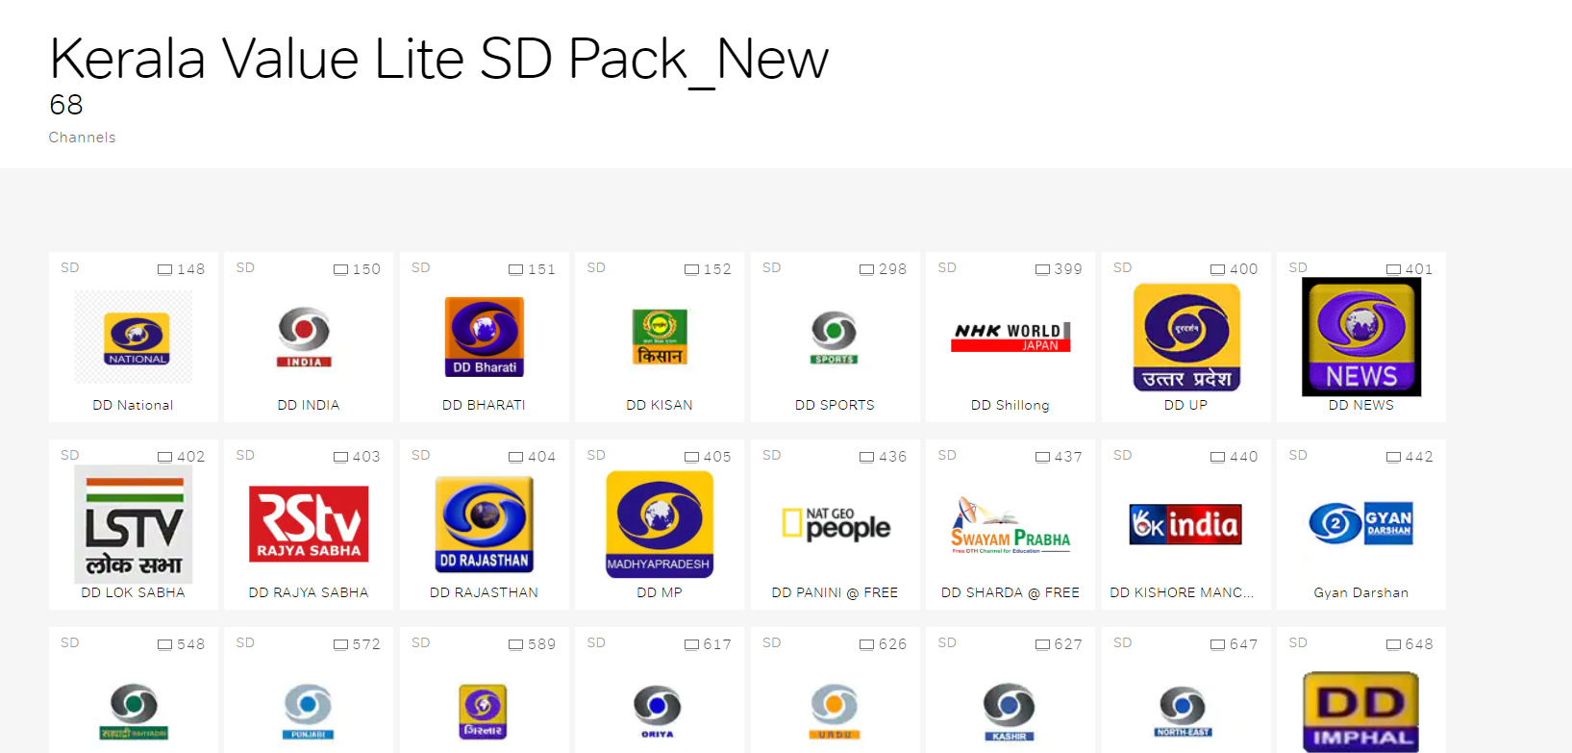Select the DD Sahyadri logo on channel 548

(x=134, y=712)
